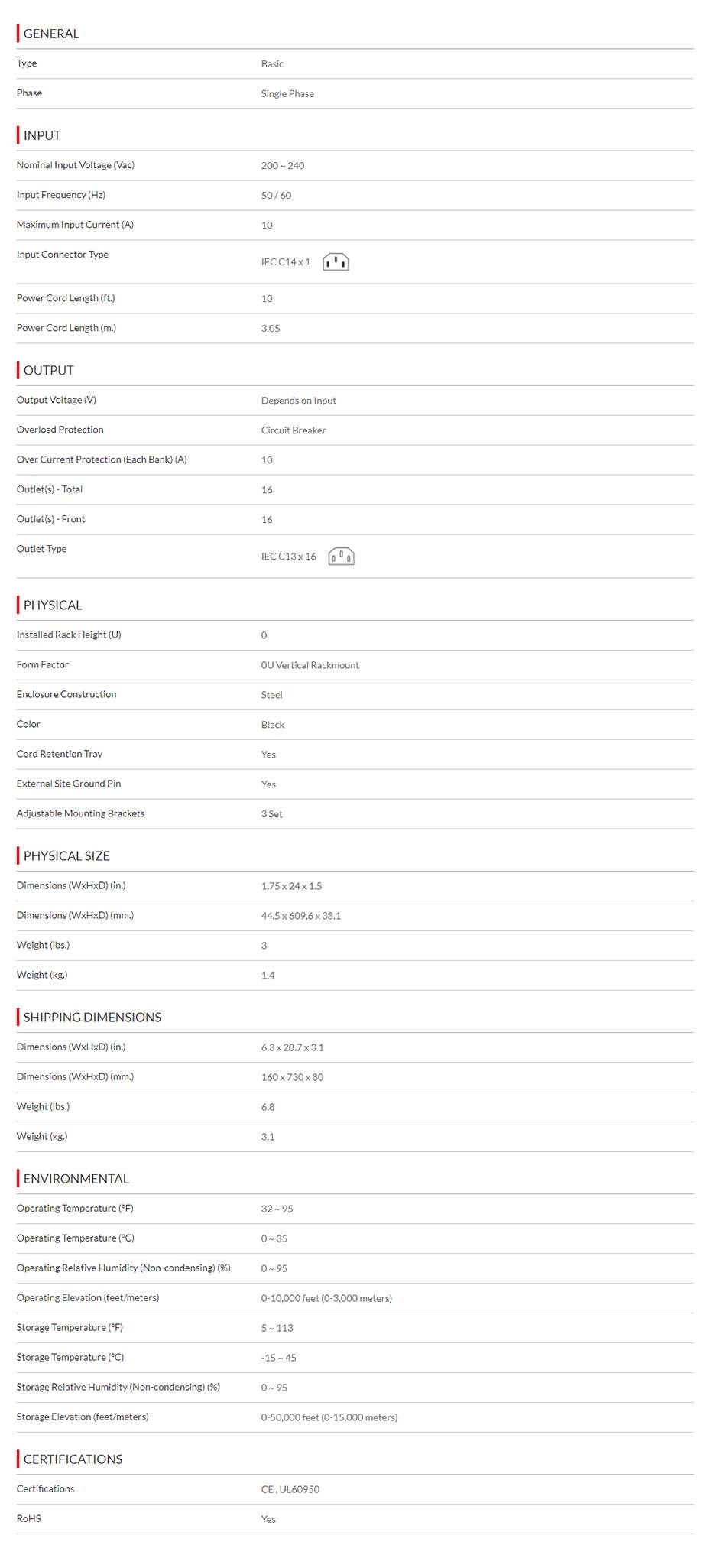Click the GENERAL section heading
This screenshot has height=1542, width=707.
[51, 34]
